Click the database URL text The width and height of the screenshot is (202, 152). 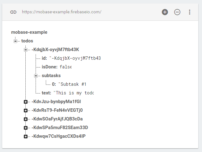(62, 12)
